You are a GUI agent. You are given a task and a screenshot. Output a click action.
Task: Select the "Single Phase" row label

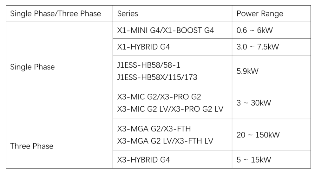[32, 67]
